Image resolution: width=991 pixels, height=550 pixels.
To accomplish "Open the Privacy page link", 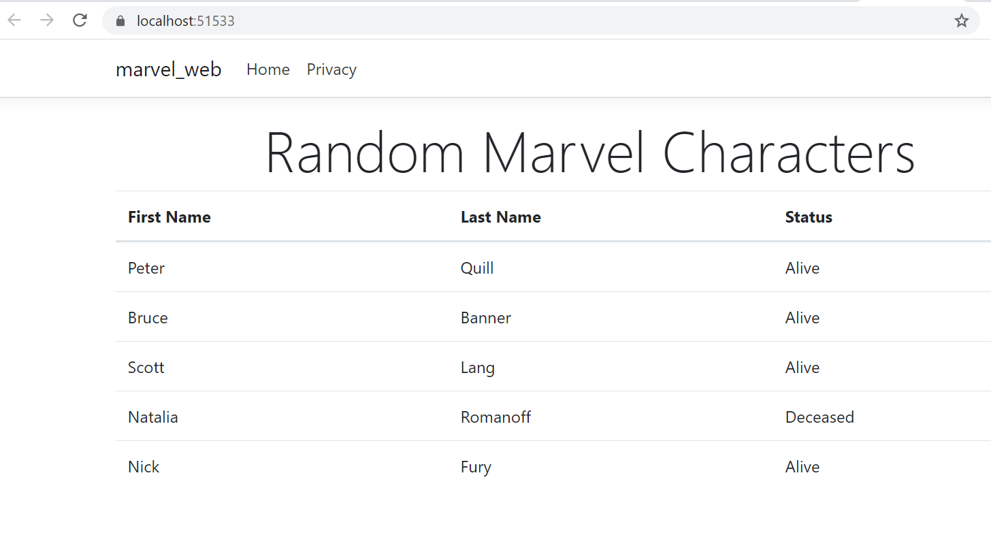I will pyautogui.click(x=331, y=69).
